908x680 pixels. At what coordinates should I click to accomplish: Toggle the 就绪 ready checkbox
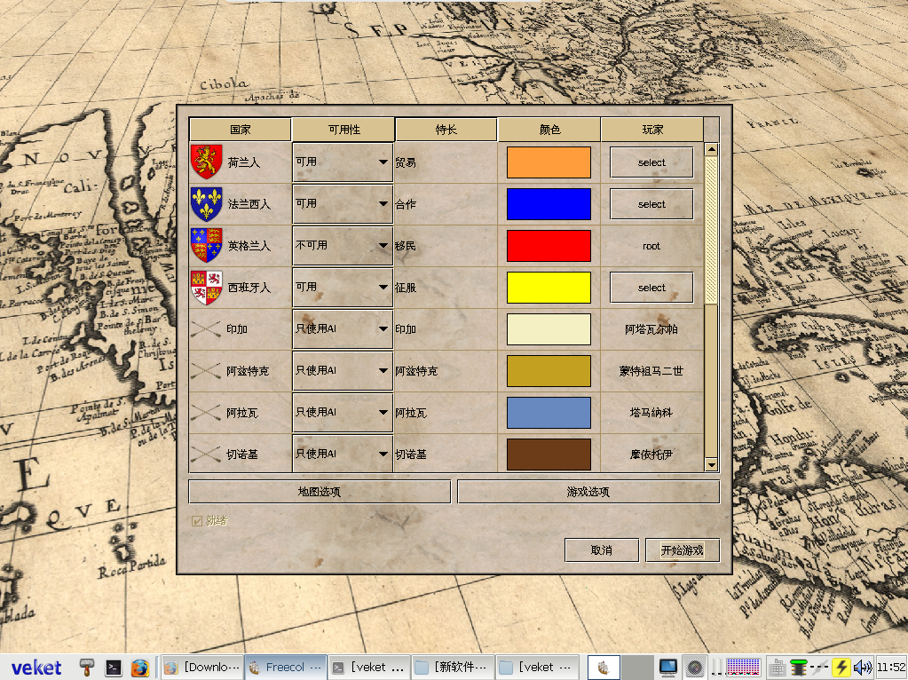[197, 521]
